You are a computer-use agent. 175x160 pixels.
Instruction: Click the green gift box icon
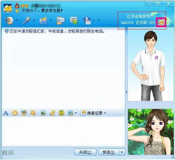[x=61, y=113]
